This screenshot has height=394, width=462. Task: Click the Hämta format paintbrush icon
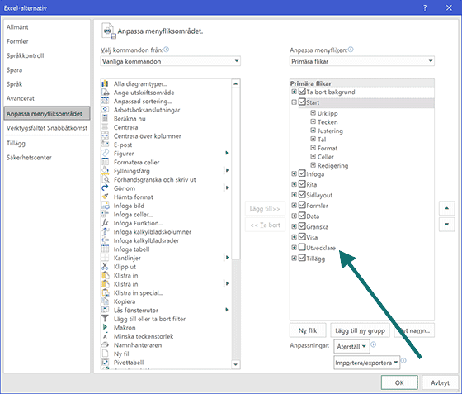pyautogui.click(x=105, y=197)
